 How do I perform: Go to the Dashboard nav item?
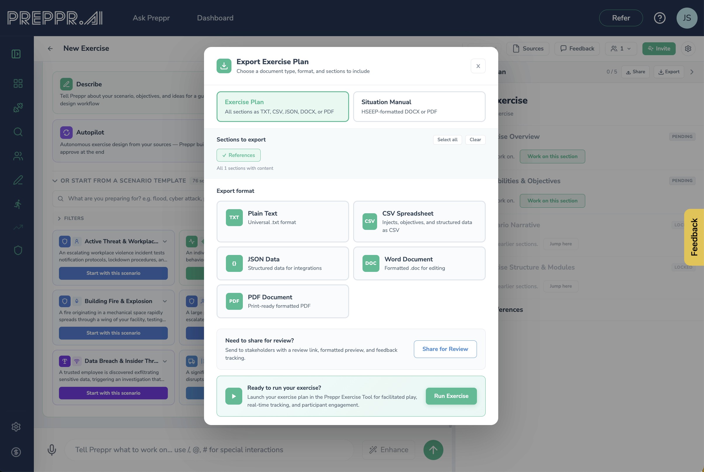215,18
